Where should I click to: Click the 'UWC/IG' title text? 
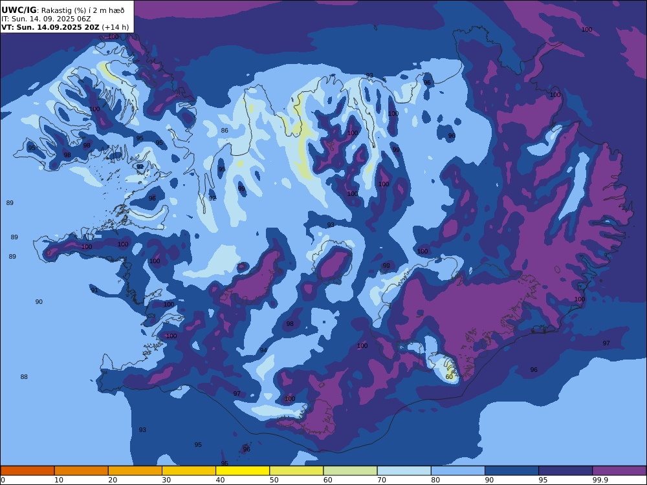pos(19,10)
